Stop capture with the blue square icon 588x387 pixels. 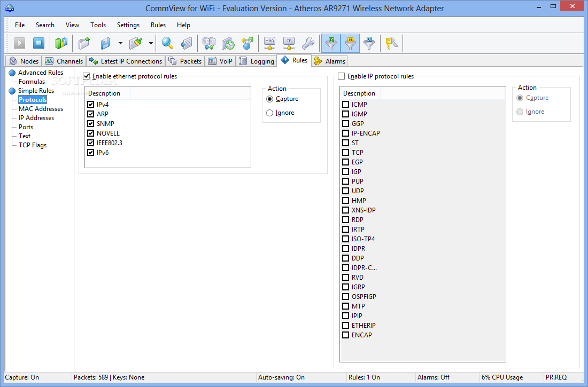click(x=38, y=43)
